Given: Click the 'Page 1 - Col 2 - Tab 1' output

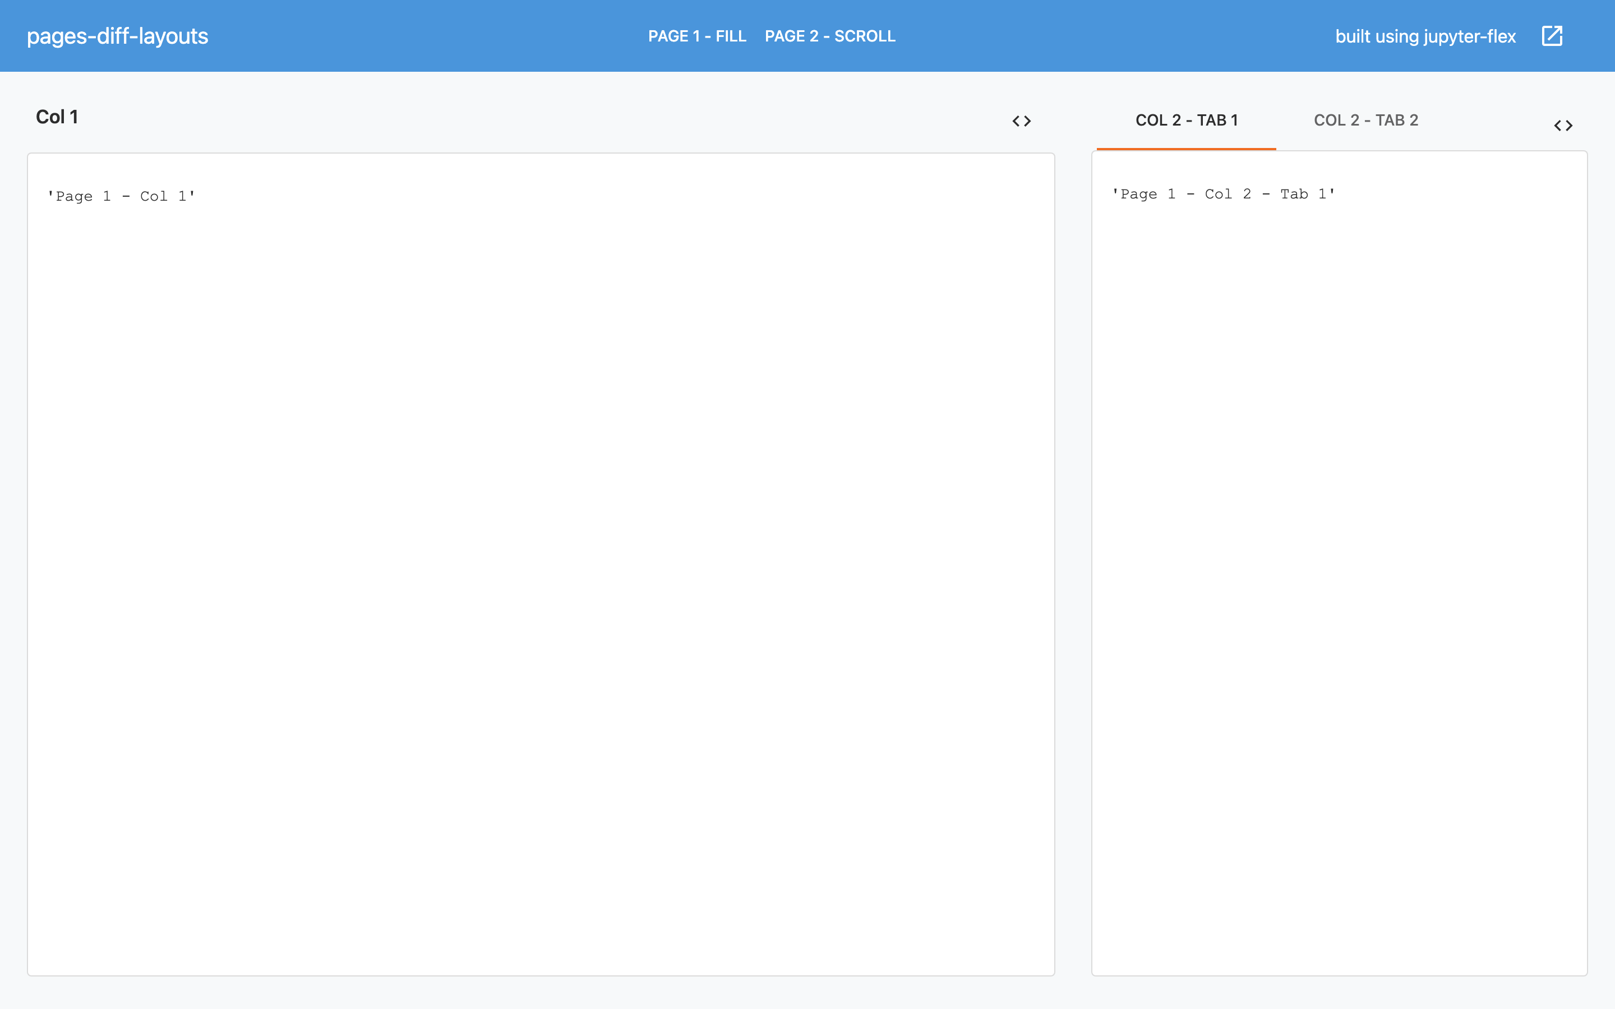Looking at the screenshot, I should (1222, 194).
